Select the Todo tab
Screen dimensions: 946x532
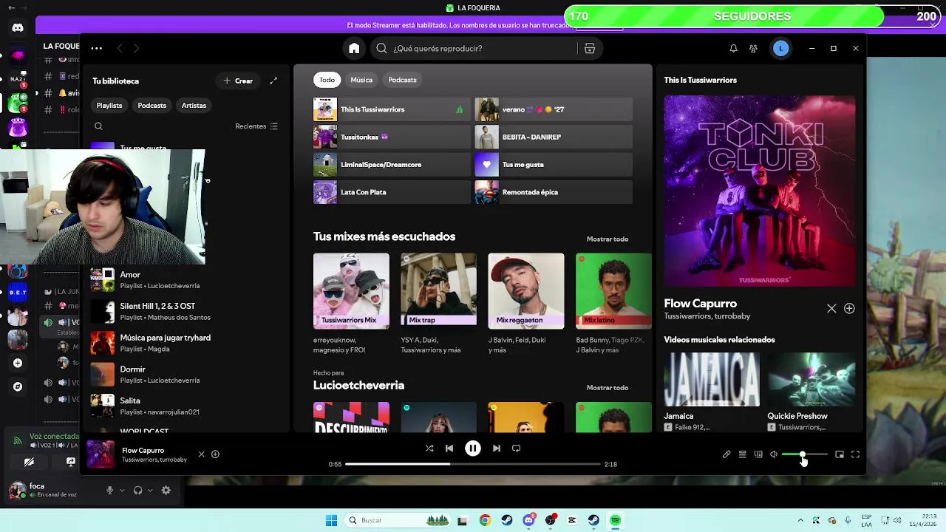(x=327, y=80)
